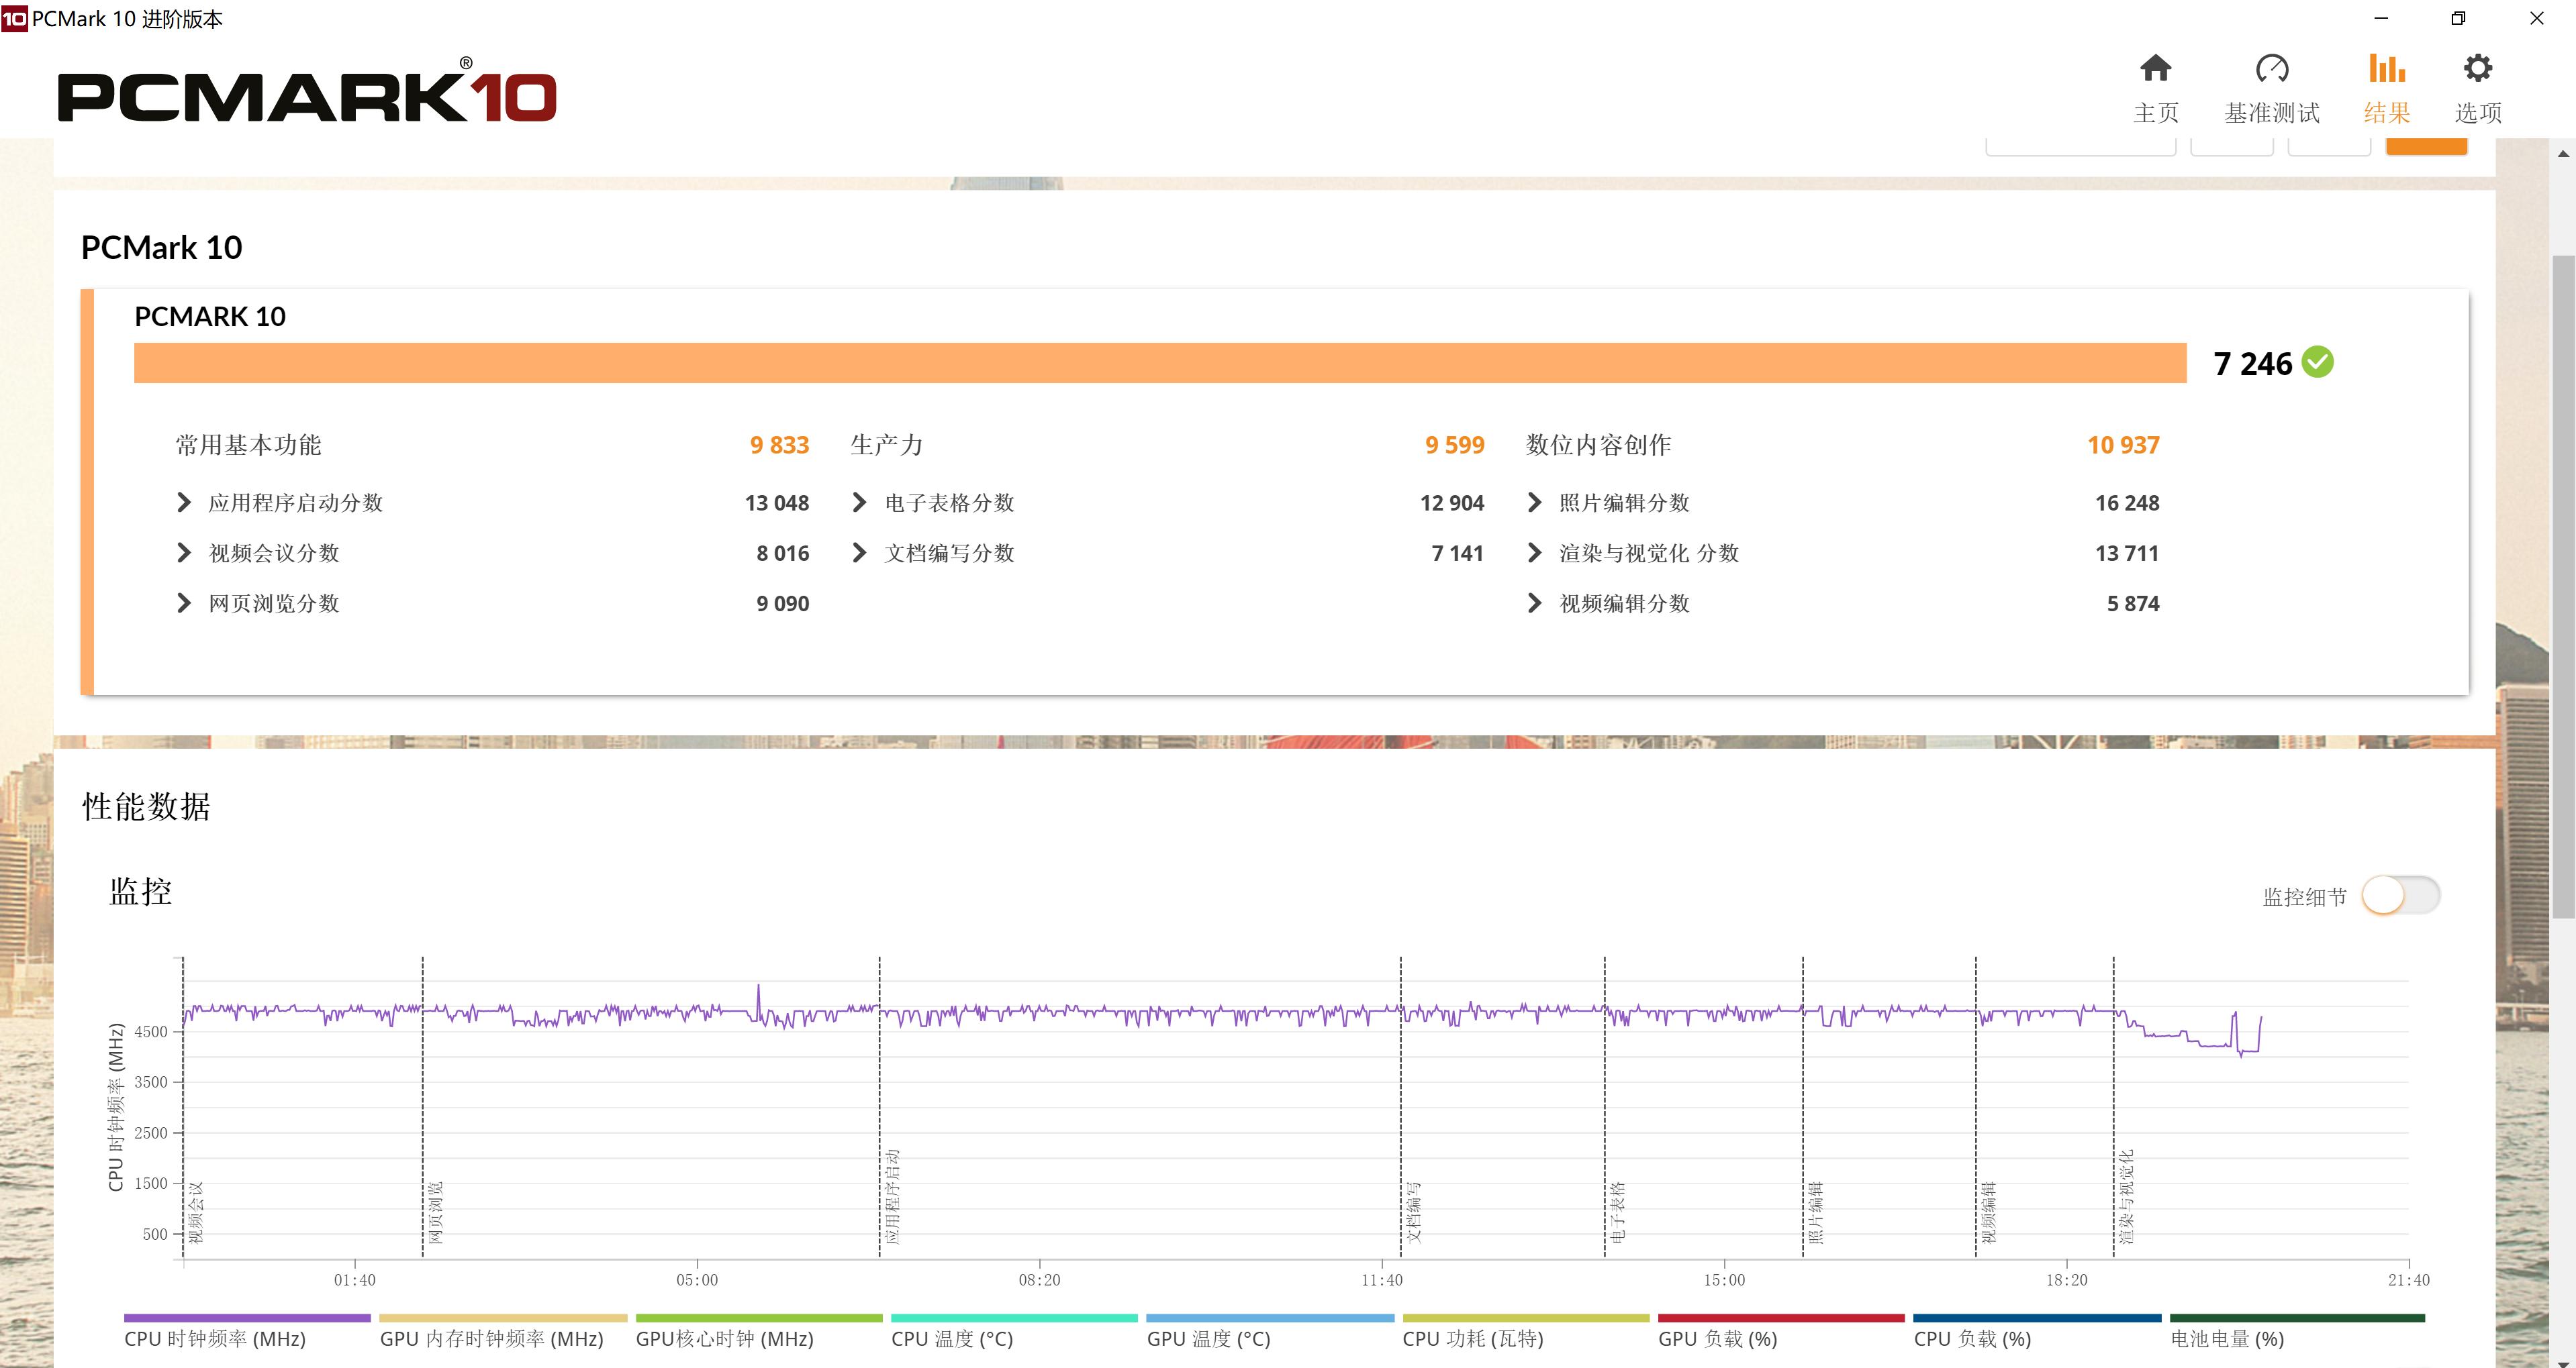The height and width of the screenshot is (1368, 2576).
Task: Open the 选项 gear icon
Action: point(2477,69)
